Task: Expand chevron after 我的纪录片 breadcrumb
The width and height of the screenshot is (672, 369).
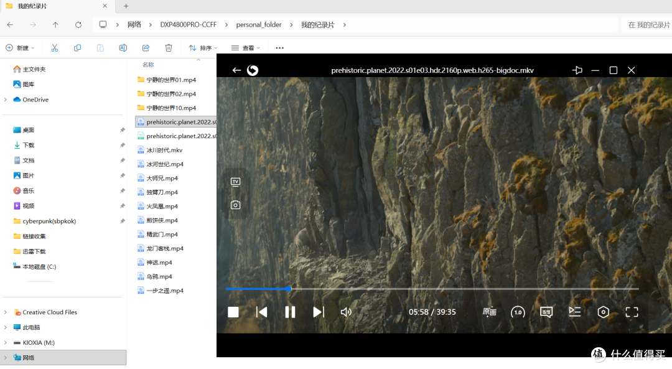Action: click(344, 25)
